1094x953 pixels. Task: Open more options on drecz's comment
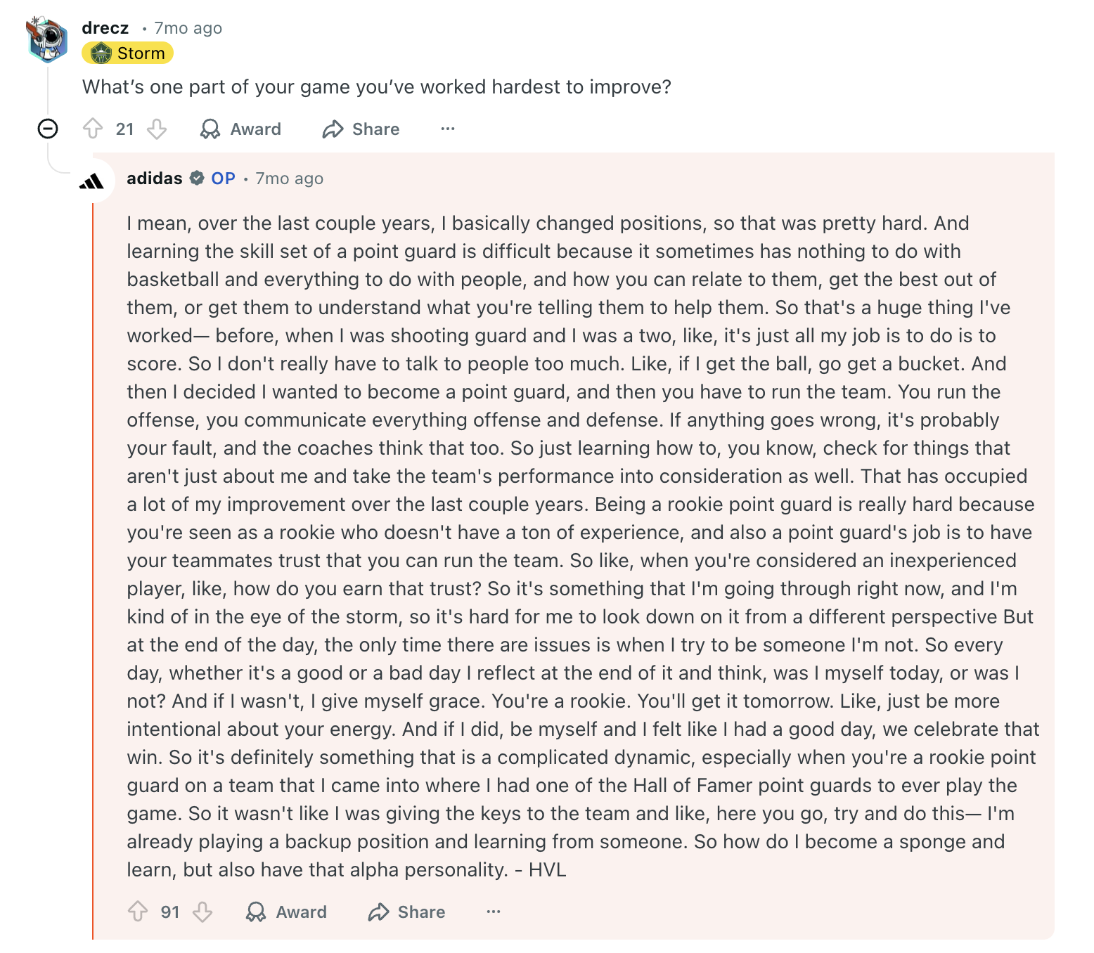pos(448,129)
